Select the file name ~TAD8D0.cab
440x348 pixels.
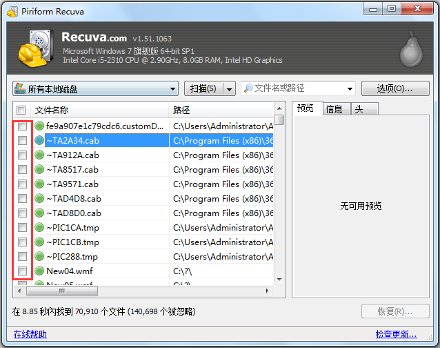[74, 213]
